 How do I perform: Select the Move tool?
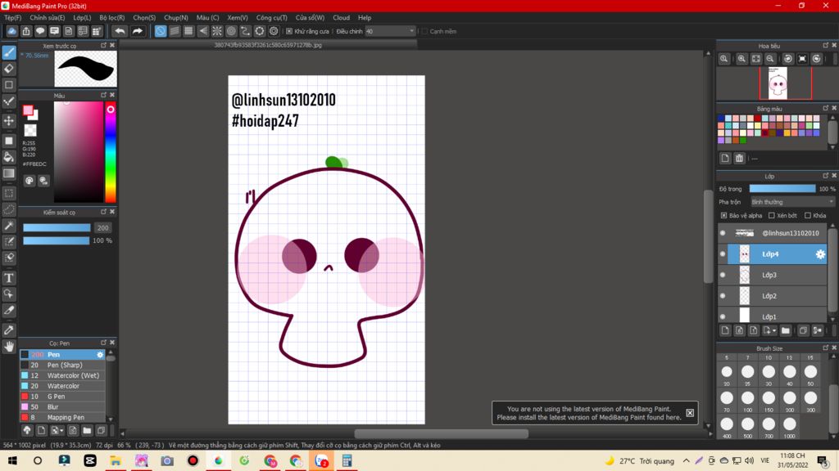[9, 121]
